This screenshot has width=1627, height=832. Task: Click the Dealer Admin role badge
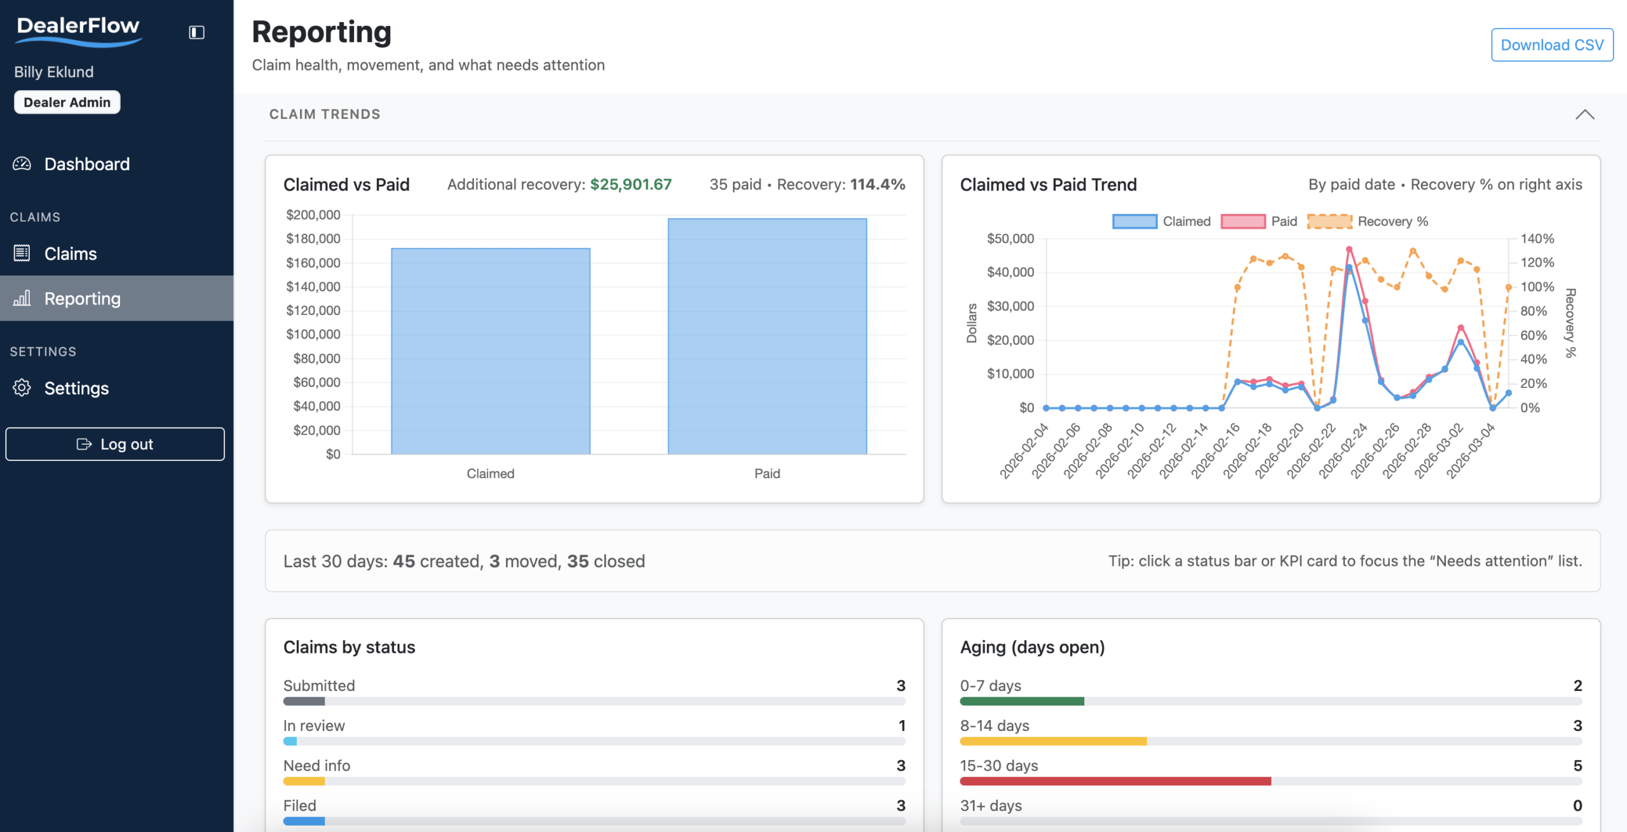[67, 102]
